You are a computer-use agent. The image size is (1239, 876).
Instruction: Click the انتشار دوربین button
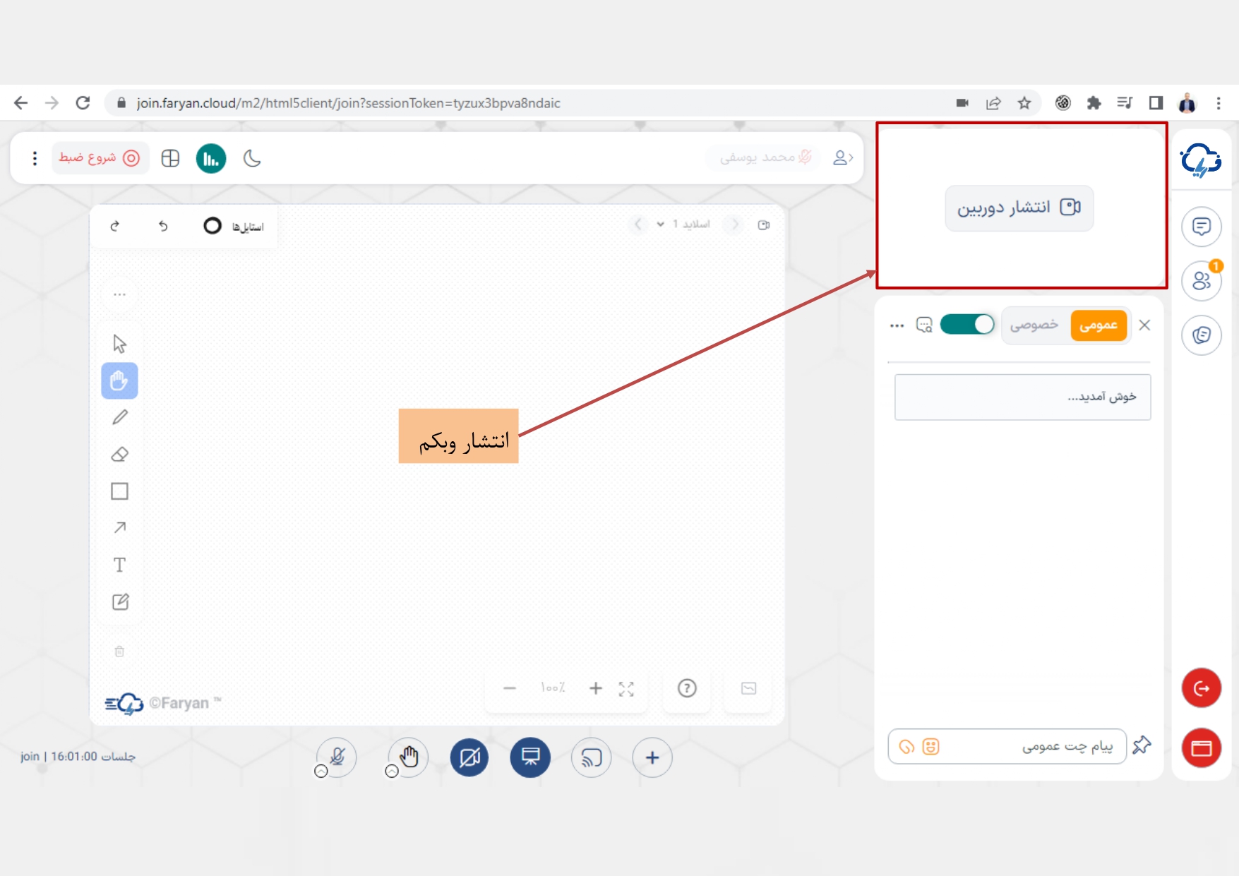pyautogui.click(x=1019, y=208)
